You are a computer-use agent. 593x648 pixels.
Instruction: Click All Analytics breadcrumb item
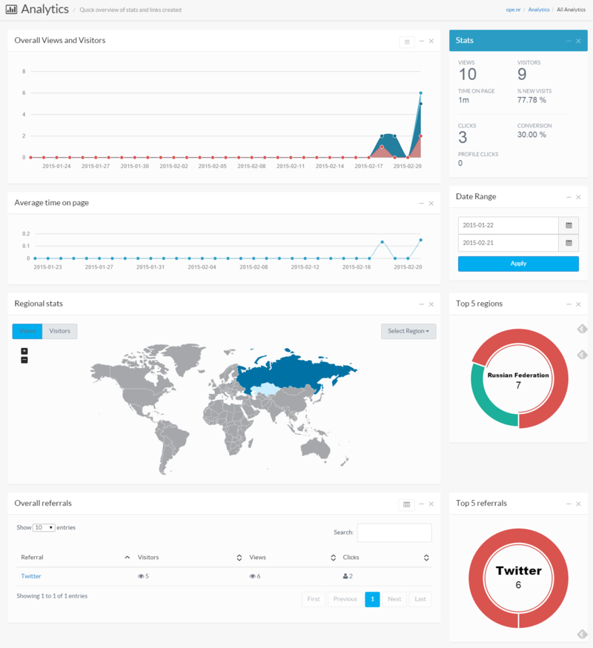tap(571, 10)
